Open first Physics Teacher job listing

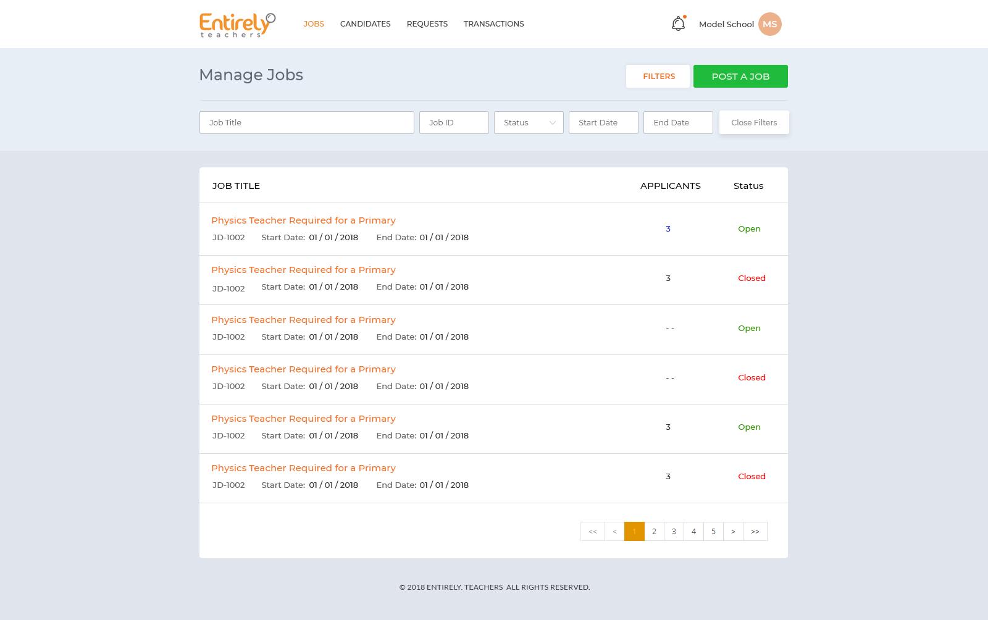coord(303,220)
